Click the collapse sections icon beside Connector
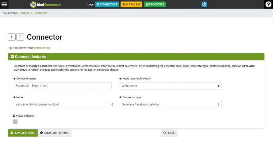This screenshot has height=144, width=273. coord(12,37)
